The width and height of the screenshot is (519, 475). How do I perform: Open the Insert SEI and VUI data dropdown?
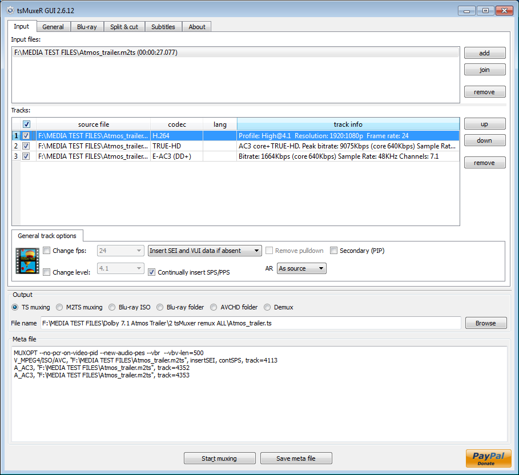pyautogui.click(x=204, y=251)
